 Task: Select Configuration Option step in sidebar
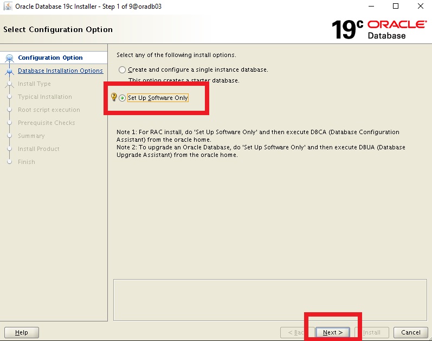click(50, 58)
